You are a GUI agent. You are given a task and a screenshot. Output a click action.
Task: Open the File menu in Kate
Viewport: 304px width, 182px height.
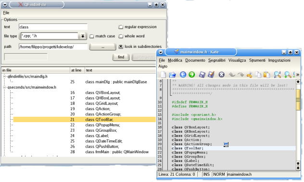162,60
